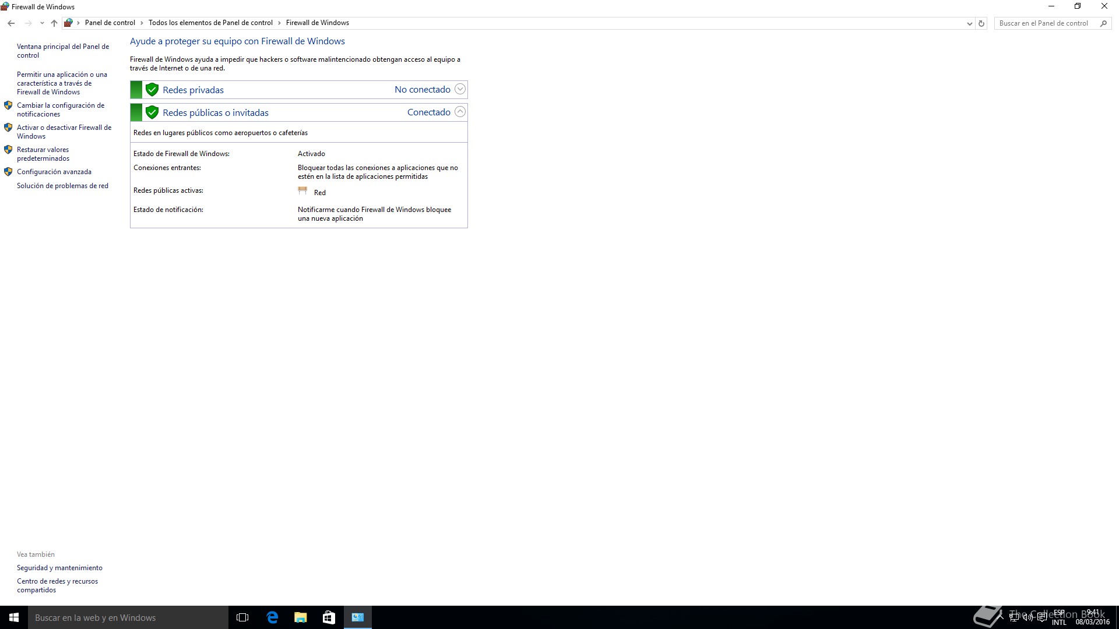Click the 'Activado' firewall state value
This screenshot has height=629, width=1119.
click(311, 154)
